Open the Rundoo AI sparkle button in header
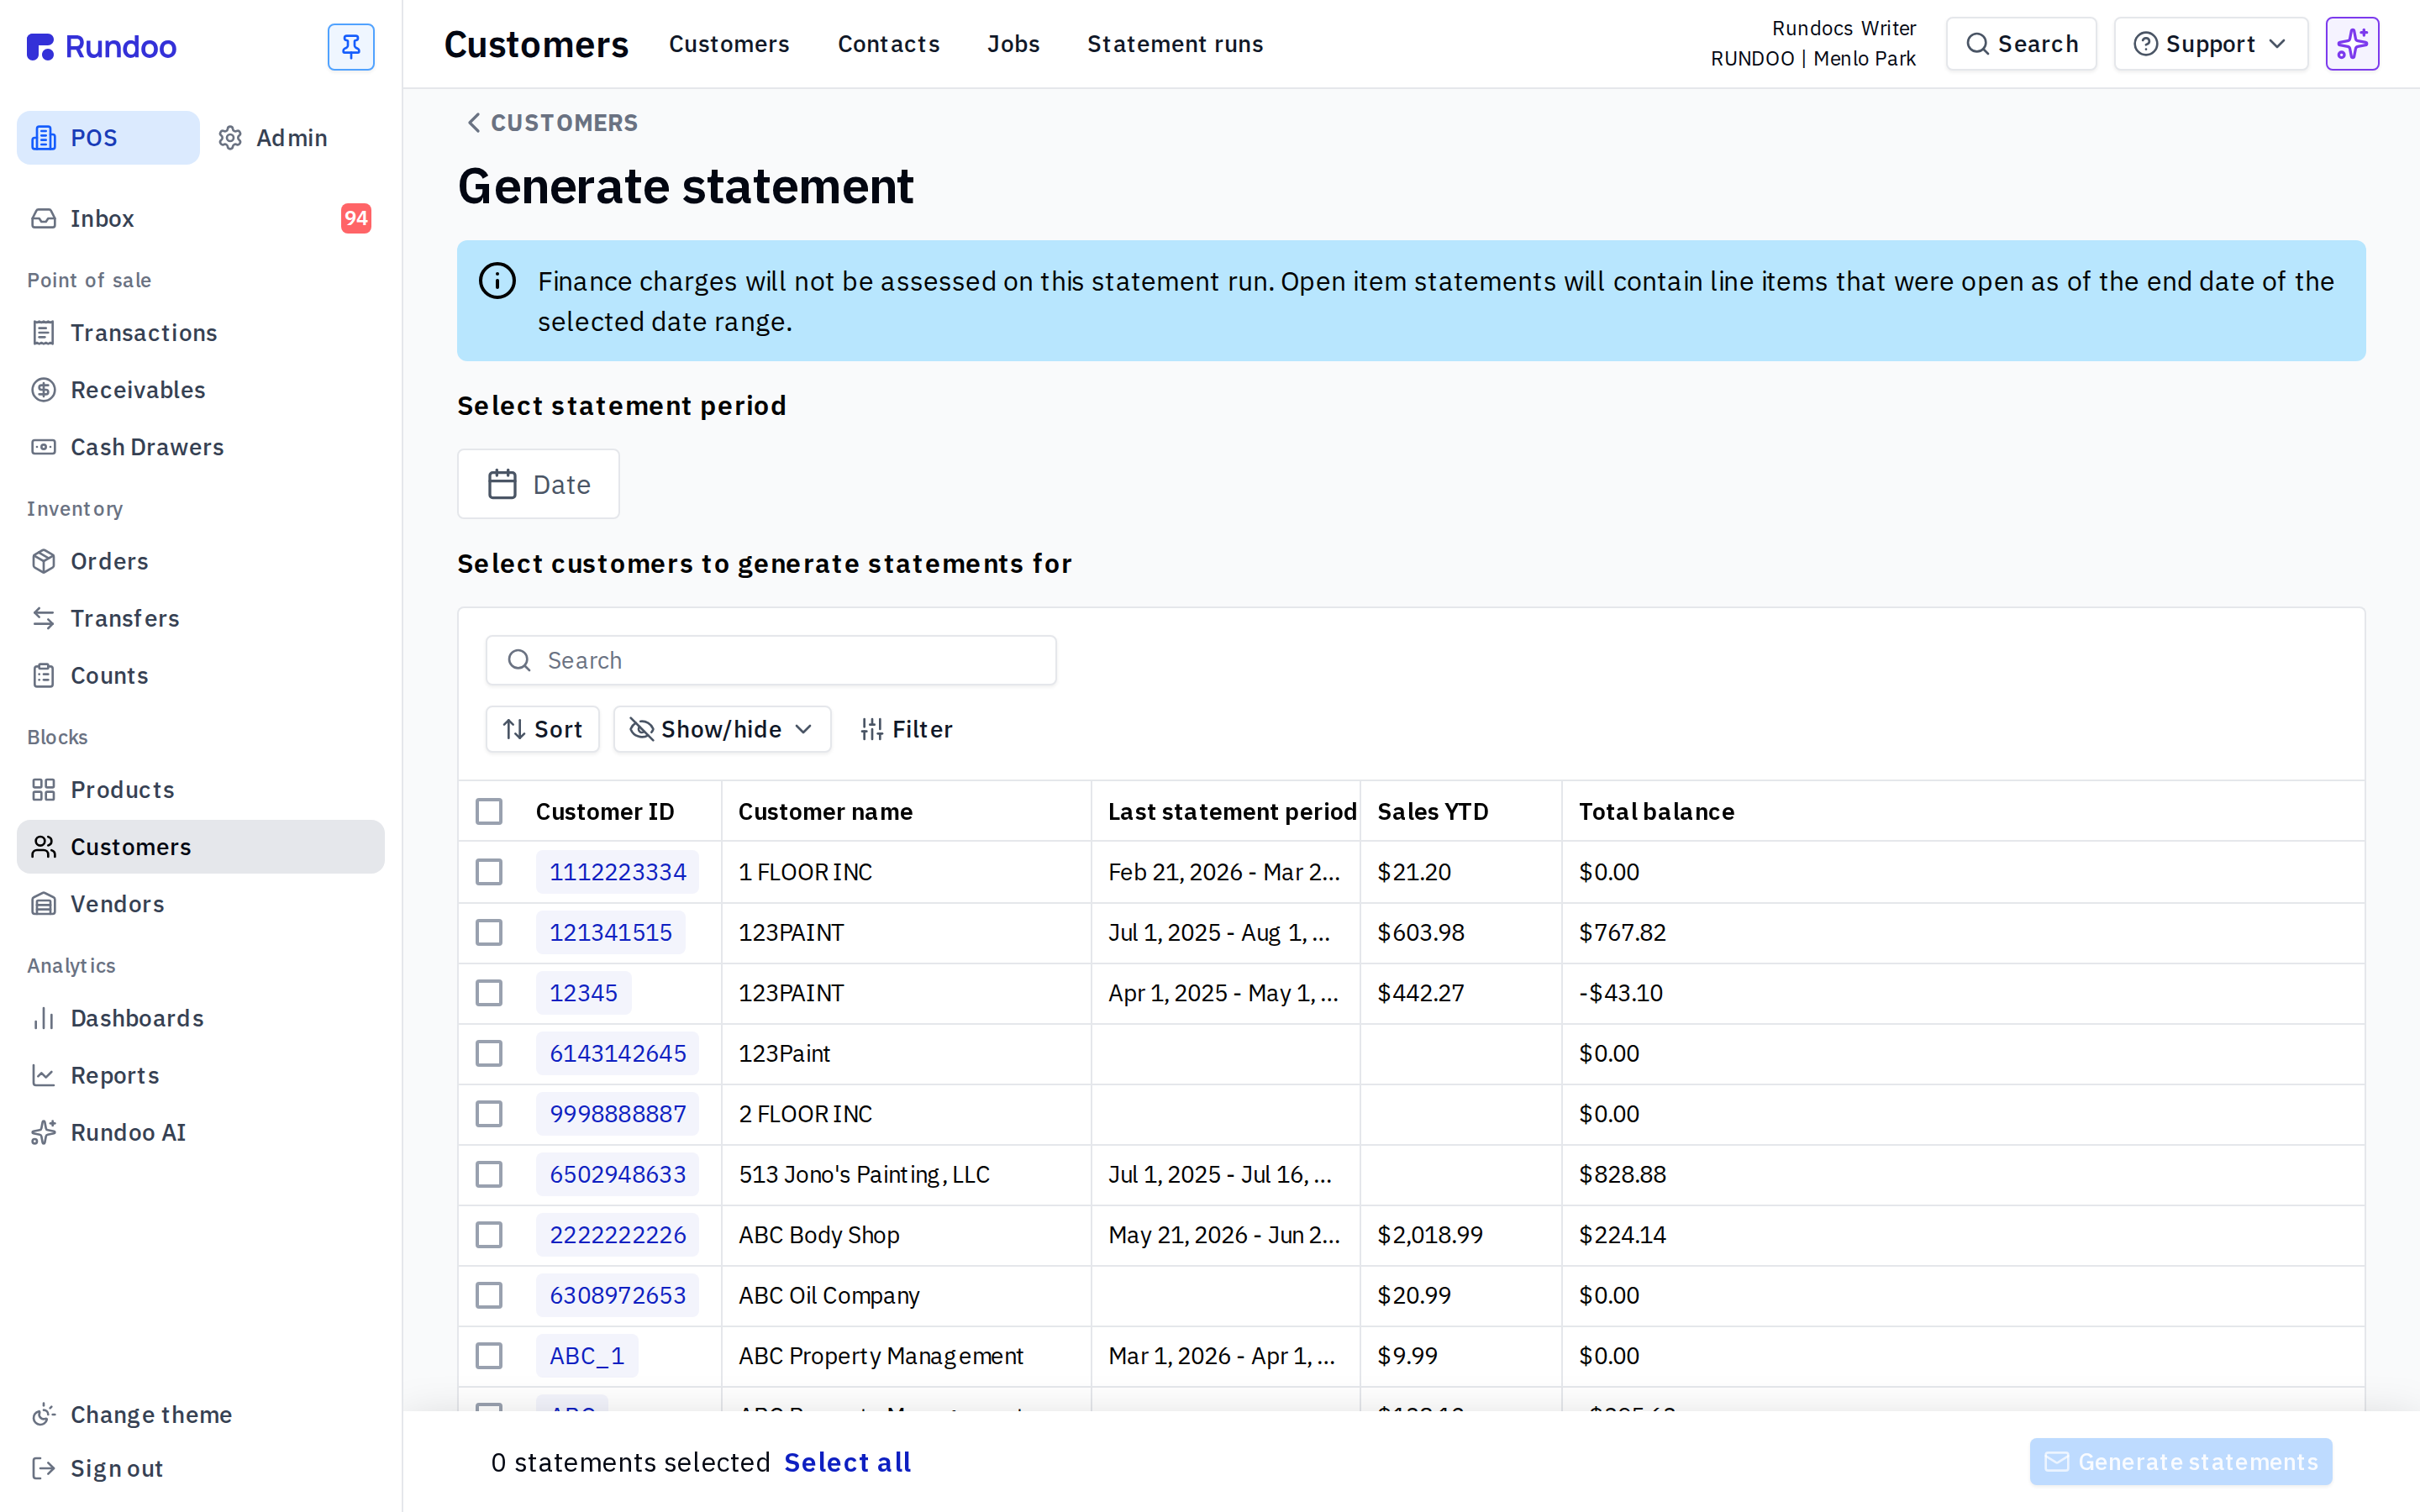 2351,44
